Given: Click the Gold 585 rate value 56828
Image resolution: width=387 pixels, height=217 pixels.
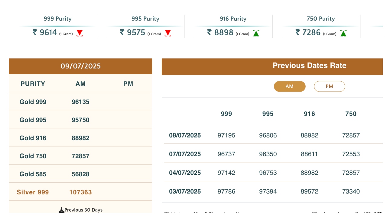Looking at the screenshot, I should (x=80, y=174).
